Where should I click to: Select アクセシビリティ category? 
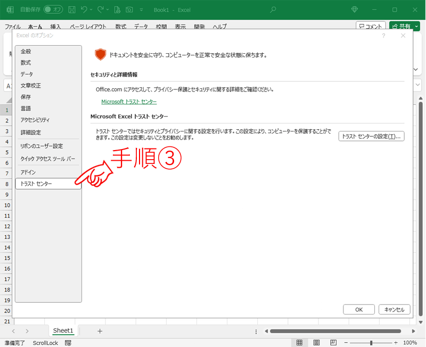pyautogui.click(x=48, y=120)
